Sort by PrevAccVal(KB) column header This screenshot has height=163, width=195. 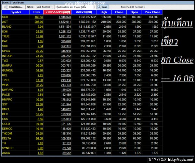(x=57, y=12)
